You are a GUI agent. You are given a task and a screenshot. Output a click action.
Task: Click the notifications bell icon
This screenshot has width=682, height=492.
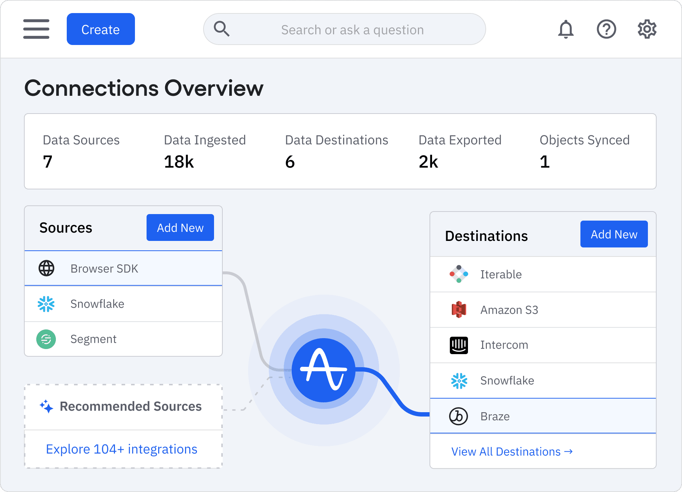pyautogui.click(x=566, y=29)
